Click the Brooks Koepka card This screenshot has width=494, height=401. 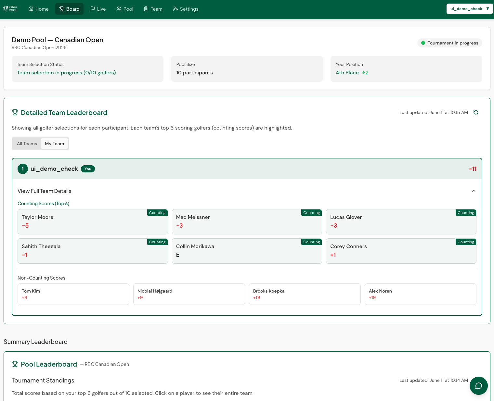305,294
